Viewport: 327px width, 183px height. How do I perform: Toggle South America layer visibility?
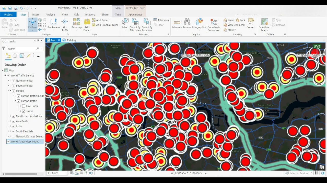point(14,86)
